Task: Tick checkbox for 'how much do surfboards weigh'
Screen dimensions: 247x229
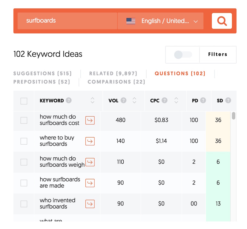Action: point(24,162)
